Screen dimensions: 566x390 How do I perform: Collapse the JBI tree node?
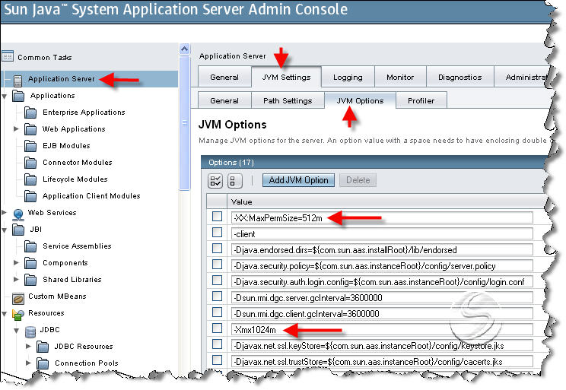click(5, 230)
